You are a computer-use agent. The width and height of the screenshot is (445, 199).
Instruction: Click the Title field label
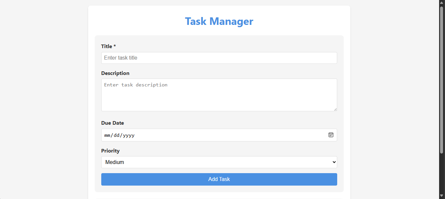click(106, 46)
